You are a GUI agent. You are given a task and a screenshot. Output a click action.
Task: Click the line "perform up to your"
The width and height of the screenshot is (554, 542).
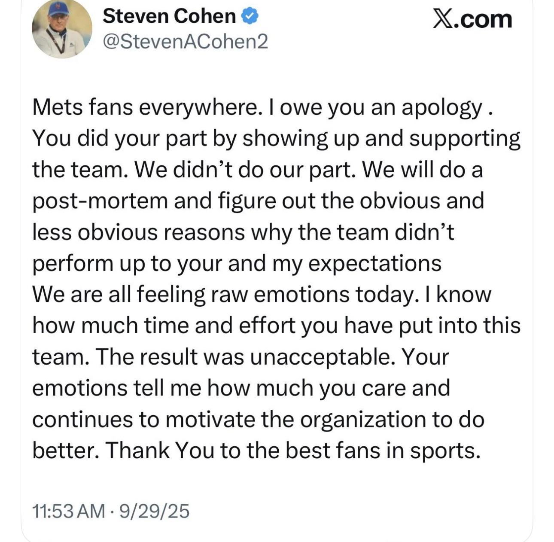click(237, 263)
